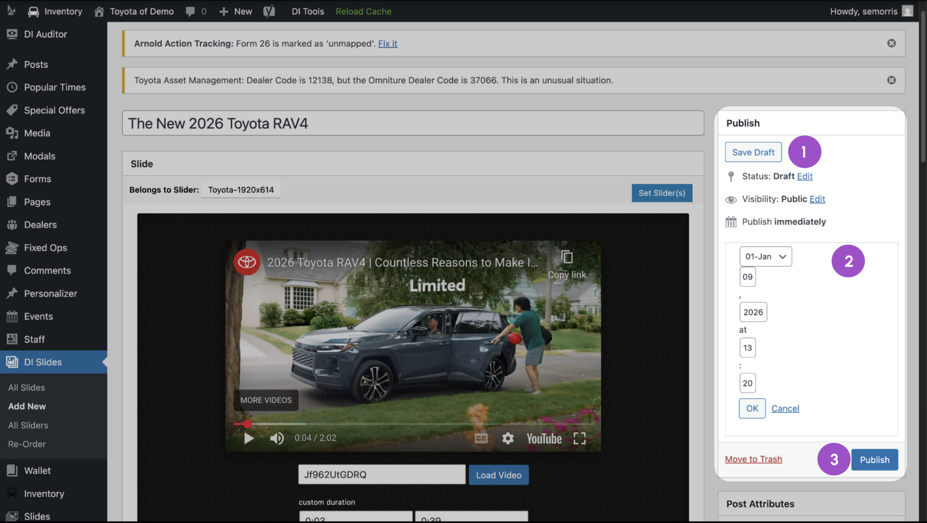Screen dimensions: 927x523
Task: Enter fullscreen on the video player
Action: [579, 438]
